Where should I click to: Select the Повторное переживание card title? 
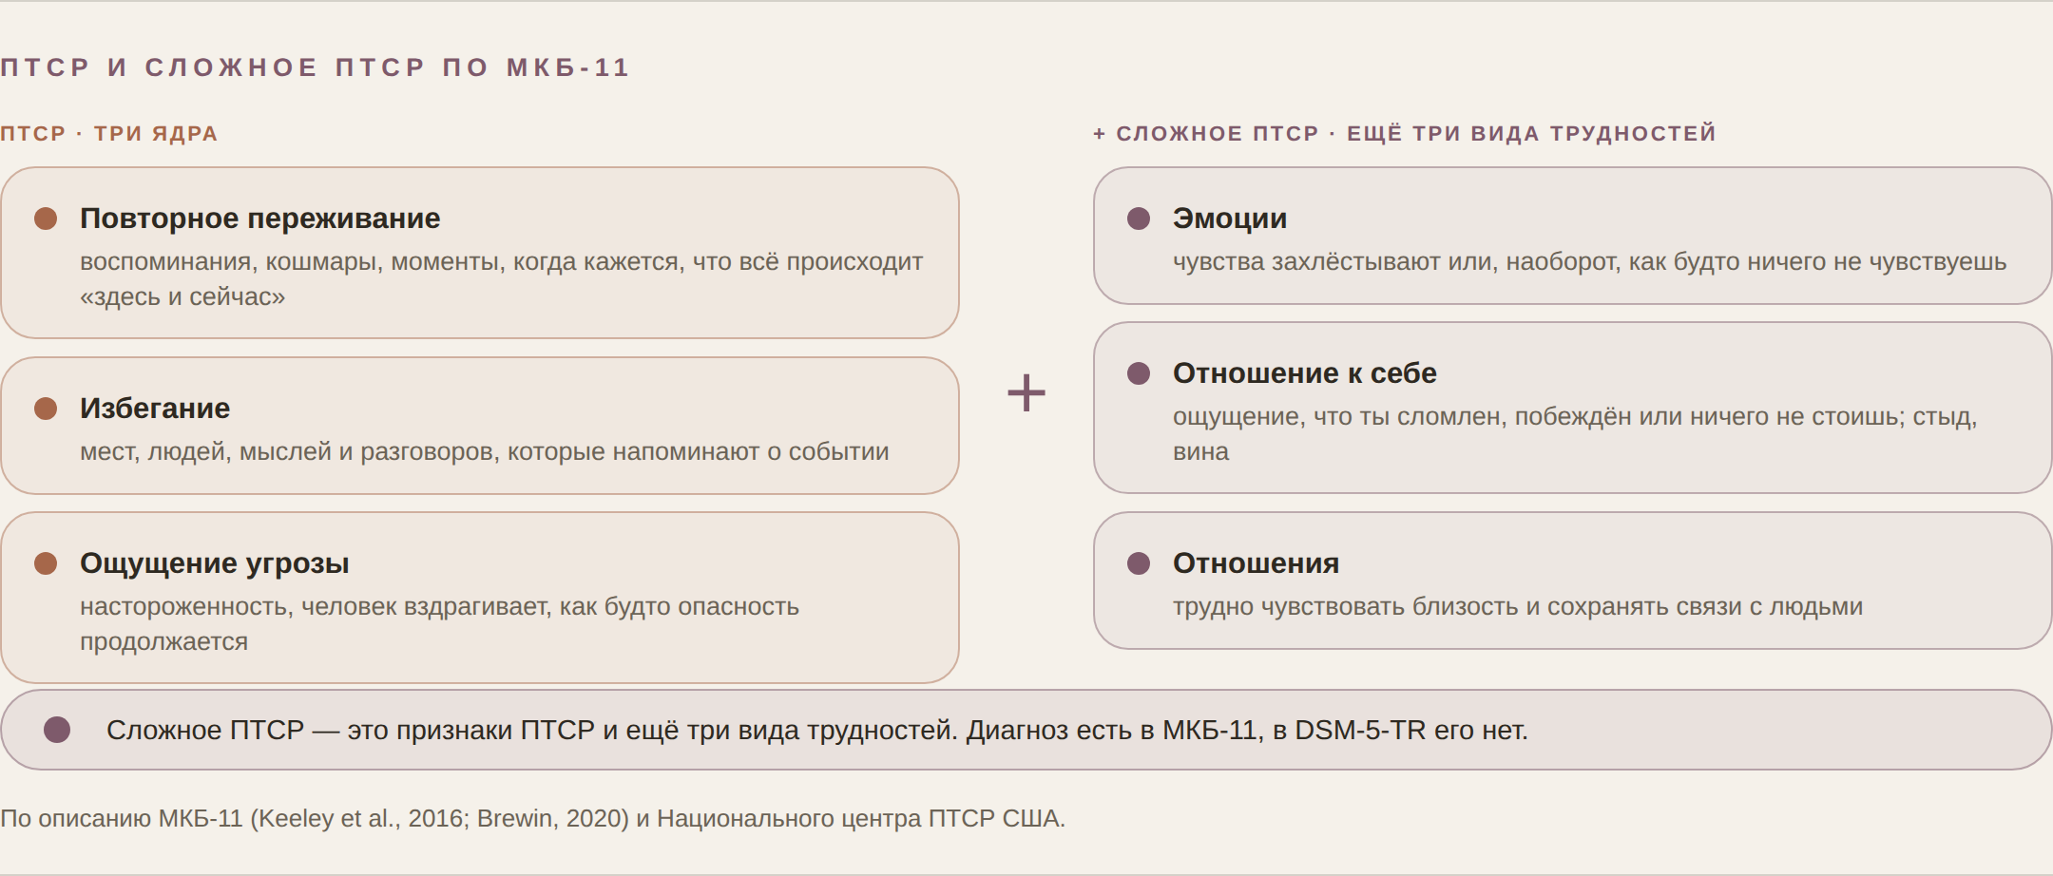point(260,219)
